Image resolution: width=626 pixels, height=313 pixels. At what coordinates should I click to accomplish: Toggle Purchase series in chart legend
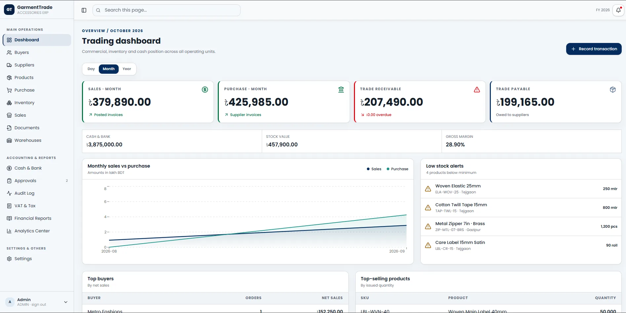pyautogui.click(x=398, y=169)
